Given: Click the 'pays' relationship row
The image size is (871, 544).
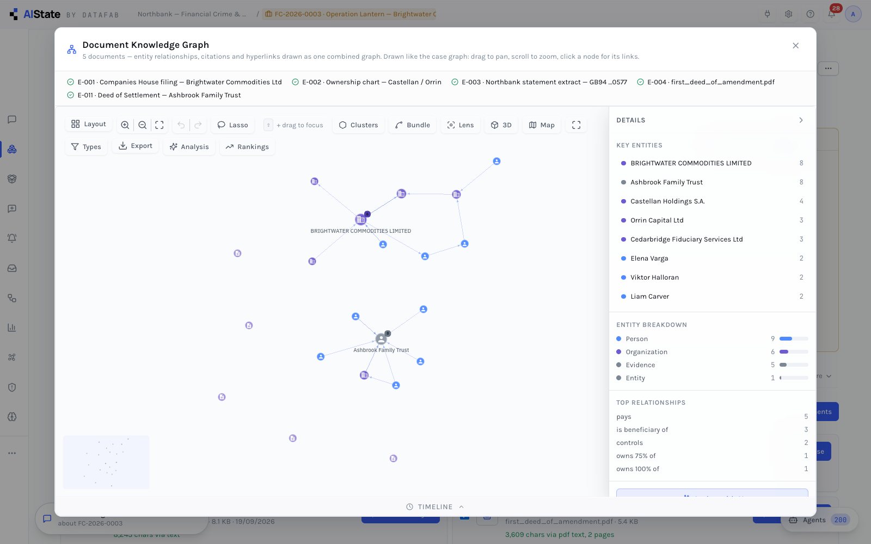Looking at the screenshot, I should [x=712, y=417].
